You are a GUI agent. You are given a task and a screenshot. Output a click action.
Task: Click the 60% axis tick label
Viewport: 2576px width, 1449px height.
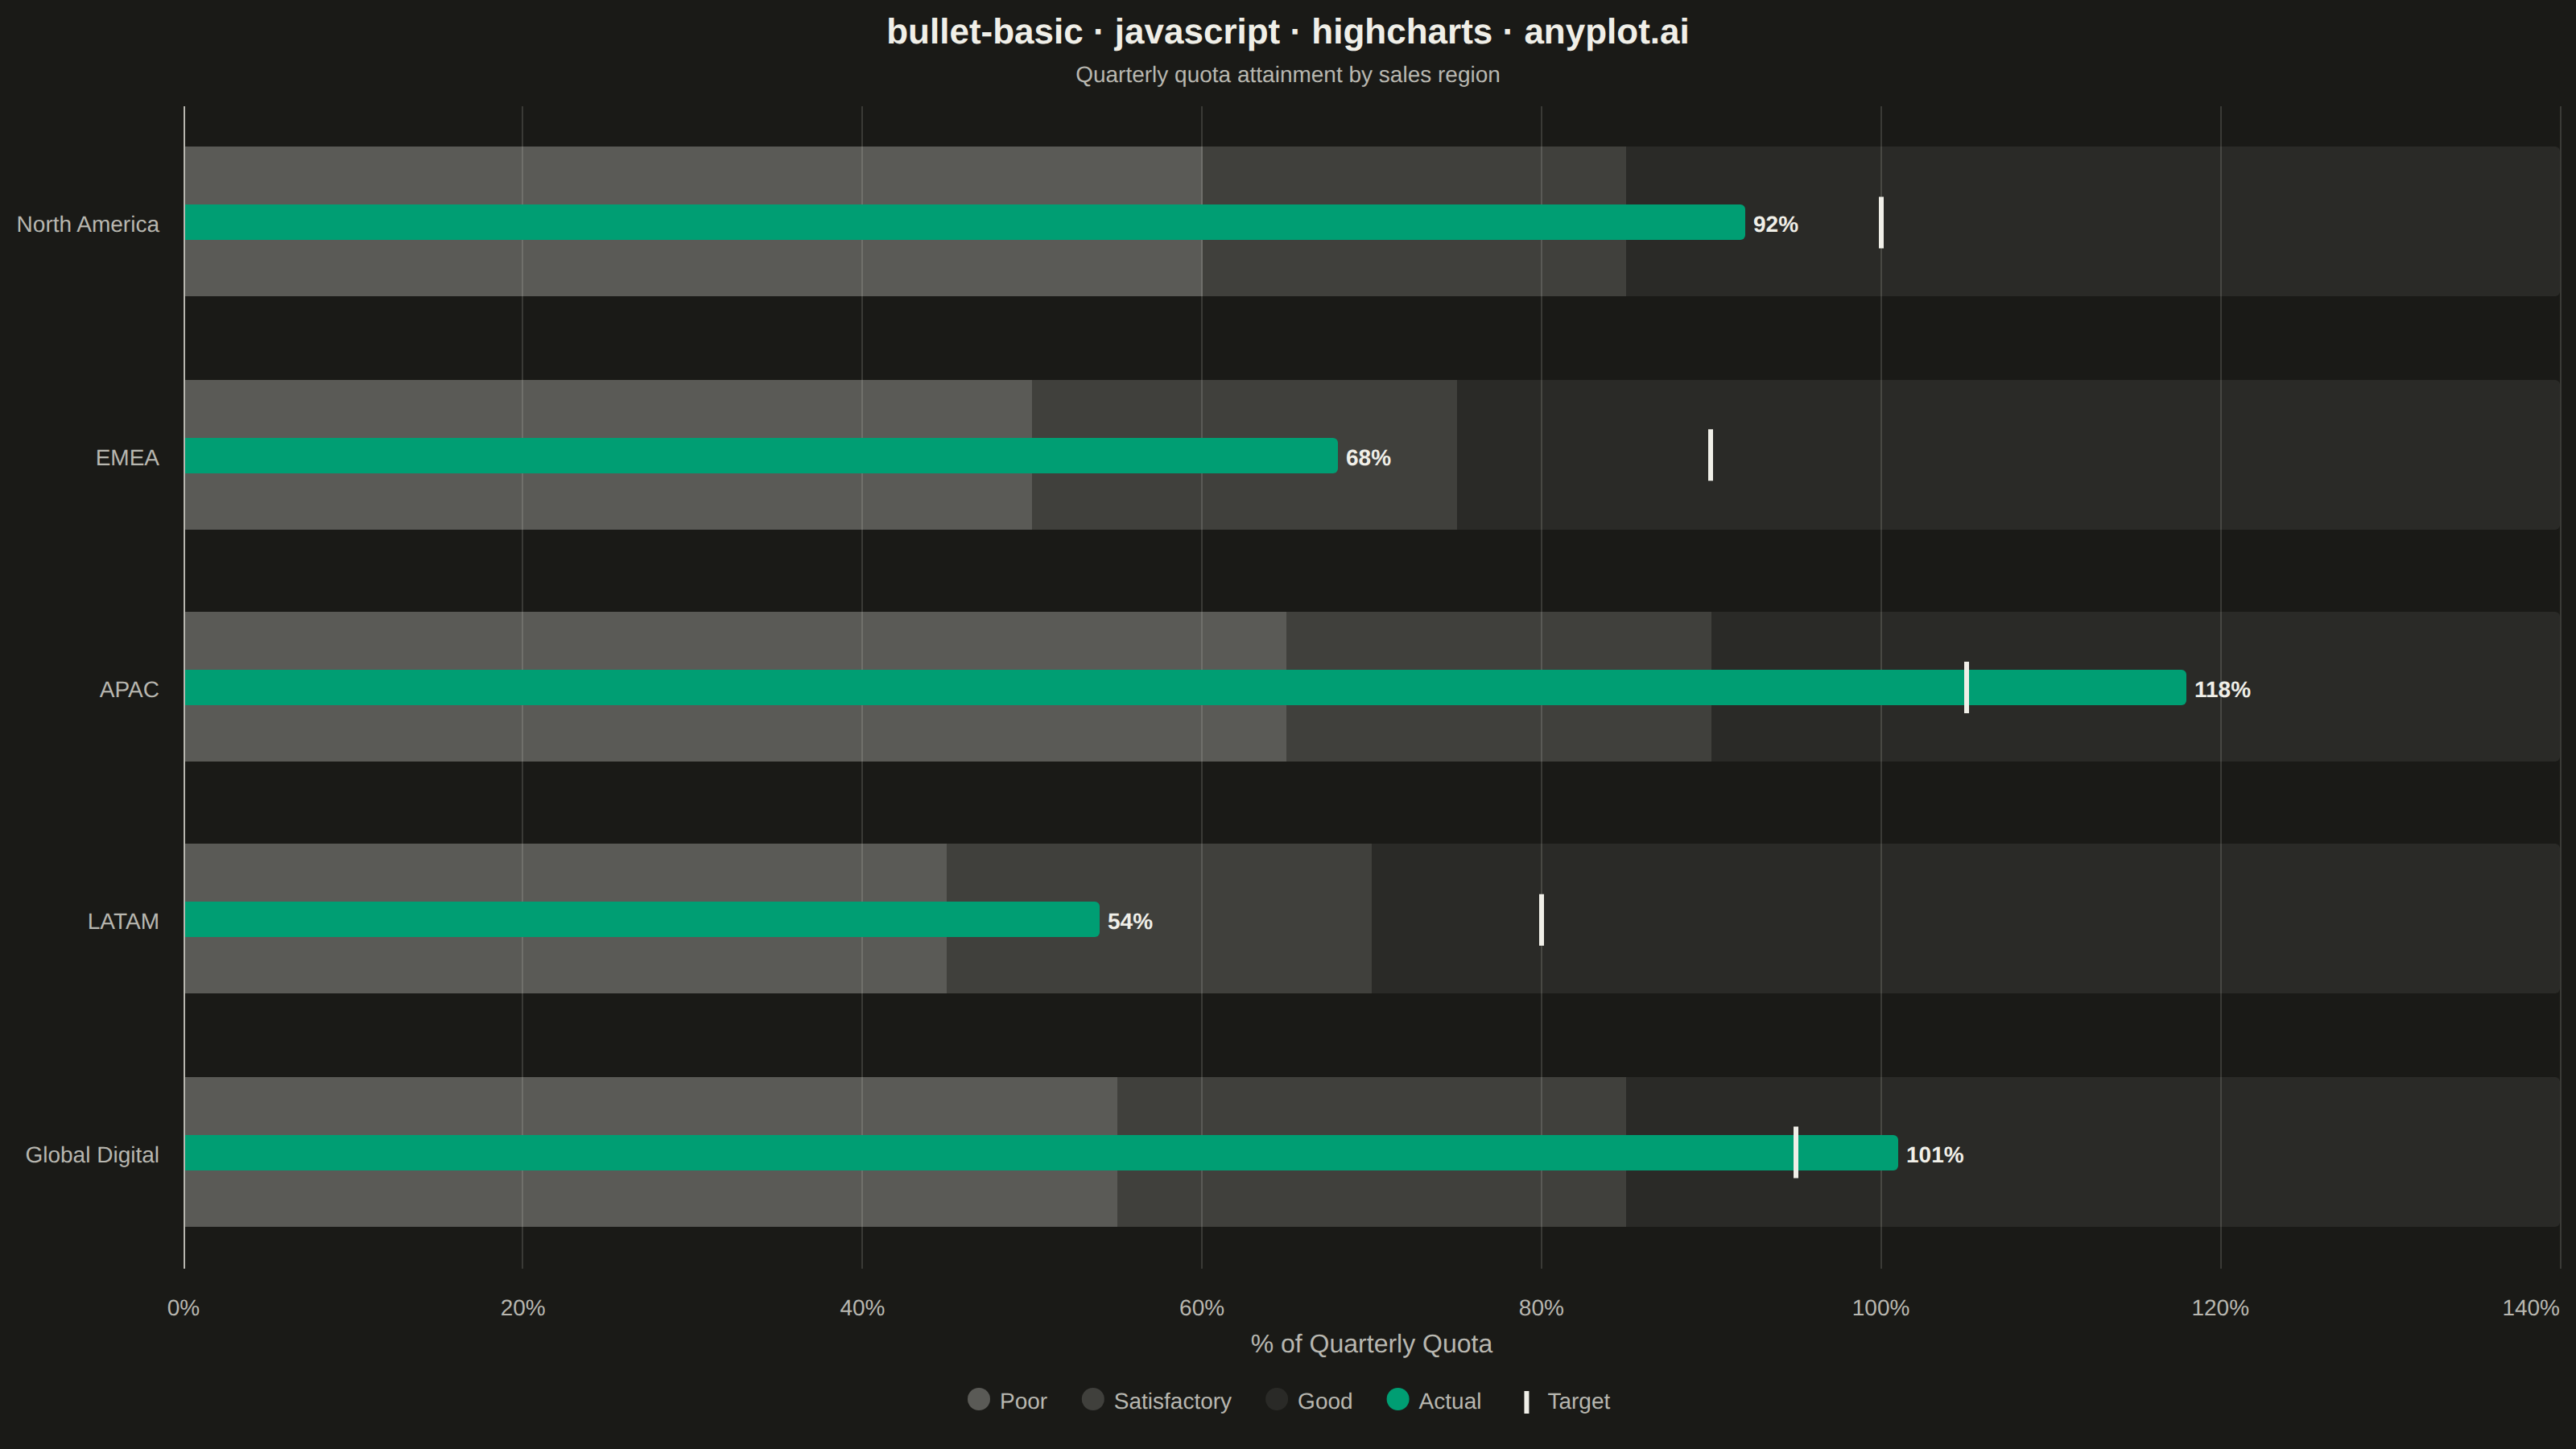point(1202,1308)
